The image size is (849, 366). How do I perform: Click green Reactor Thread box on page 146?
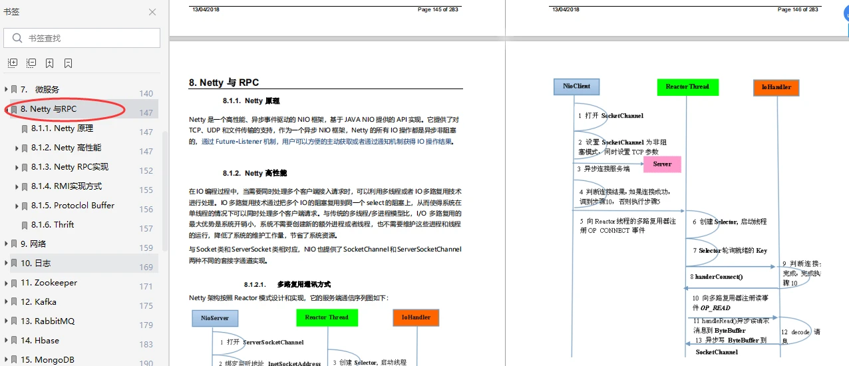[x=687, y=87]
